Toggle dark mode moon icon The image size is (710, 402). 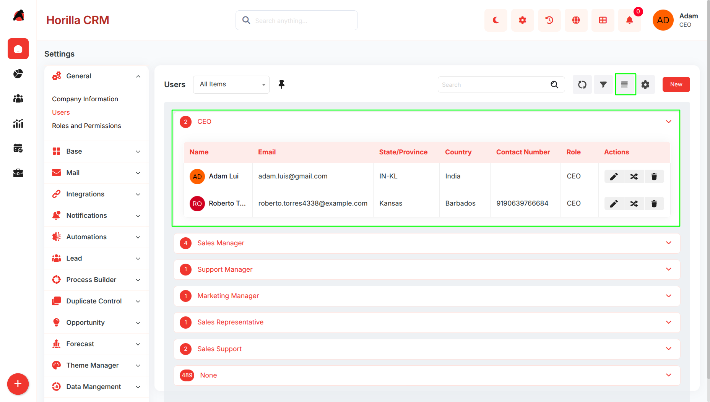[x=496, y=20]
